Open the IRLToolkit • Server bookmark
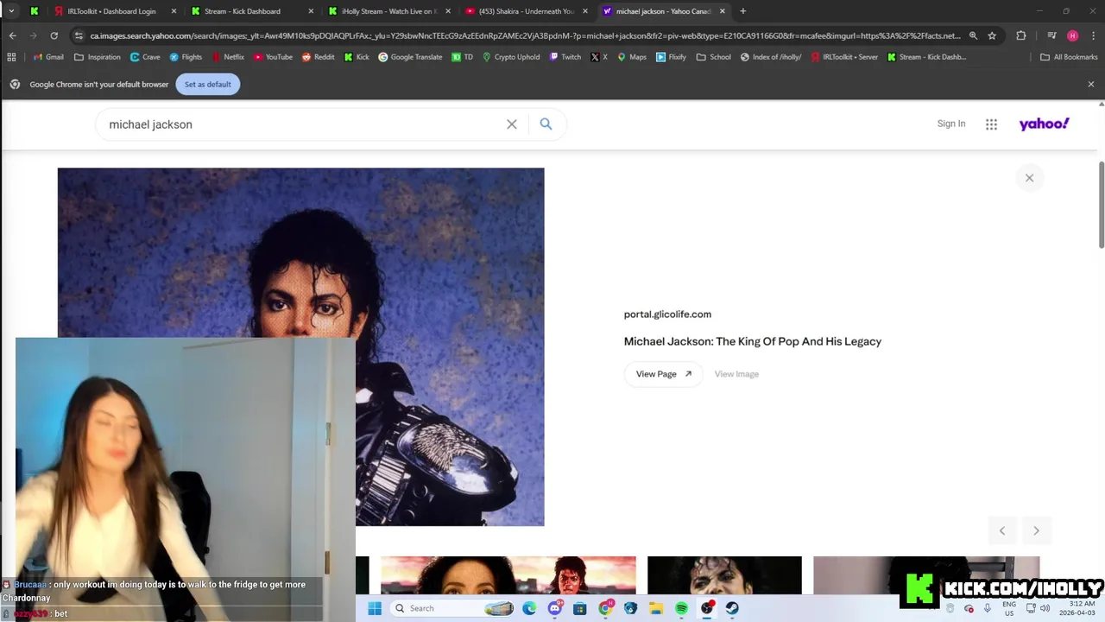 click(x=844, y=57)
